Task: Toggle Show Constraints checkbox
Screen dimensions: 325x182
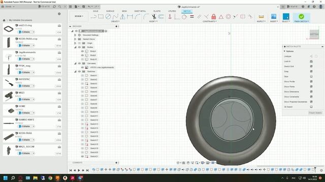Action: tap(311, 97)
